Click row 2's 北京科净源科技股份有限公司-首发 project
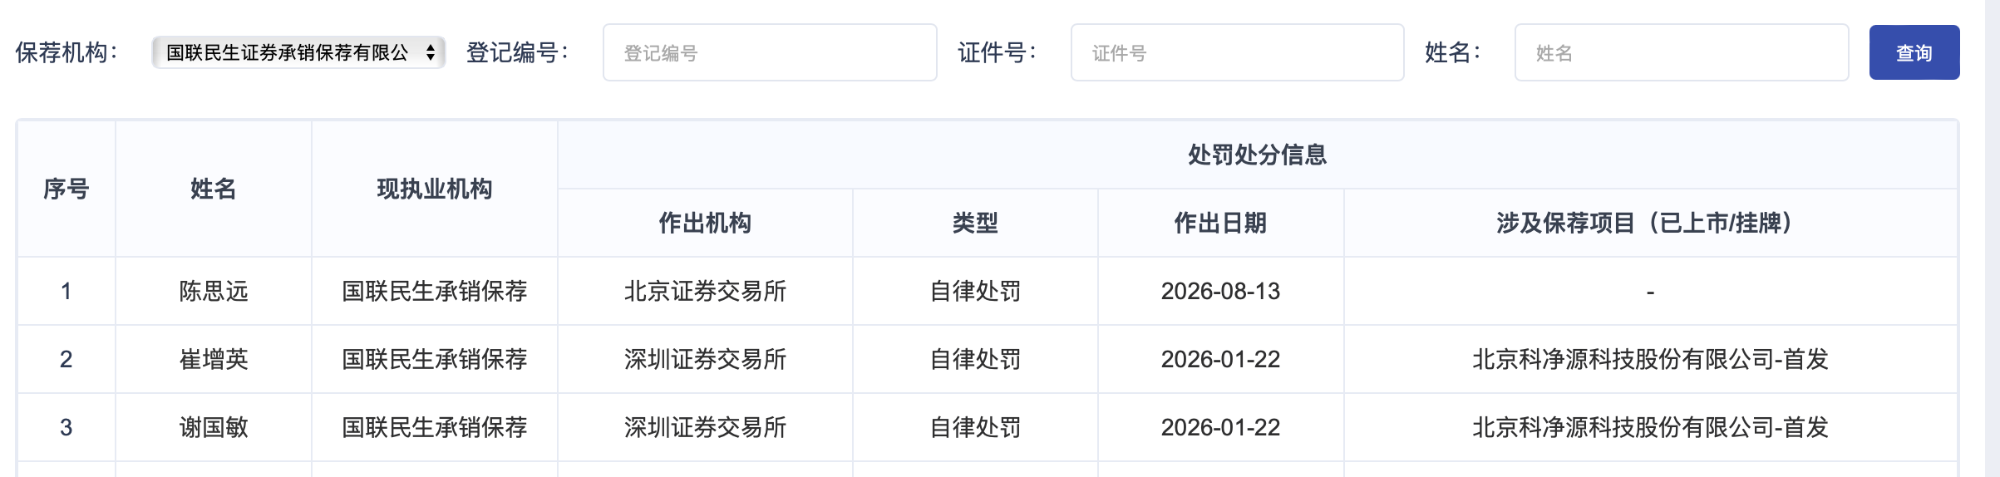Viewport: 2000px width, 477px height. (x=1650, y=359)
